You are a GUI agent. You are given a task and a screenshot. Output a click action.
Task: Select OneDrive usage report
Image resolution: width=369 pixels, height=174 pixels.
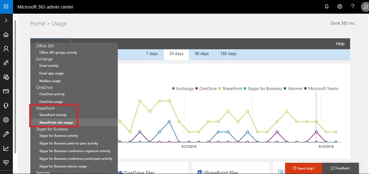point(51,102)
